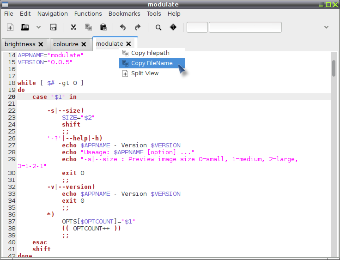Expand the recent files arrow beside Open
The height and width of the screenshot is (260, 340).
coord(39,27)
